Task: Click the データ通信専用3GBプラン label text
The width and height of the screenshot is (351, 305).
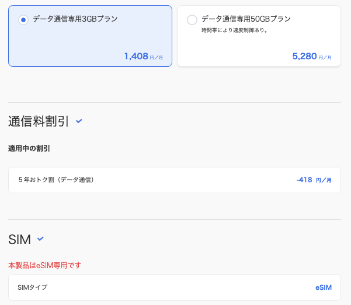Action: click(75, 19)
